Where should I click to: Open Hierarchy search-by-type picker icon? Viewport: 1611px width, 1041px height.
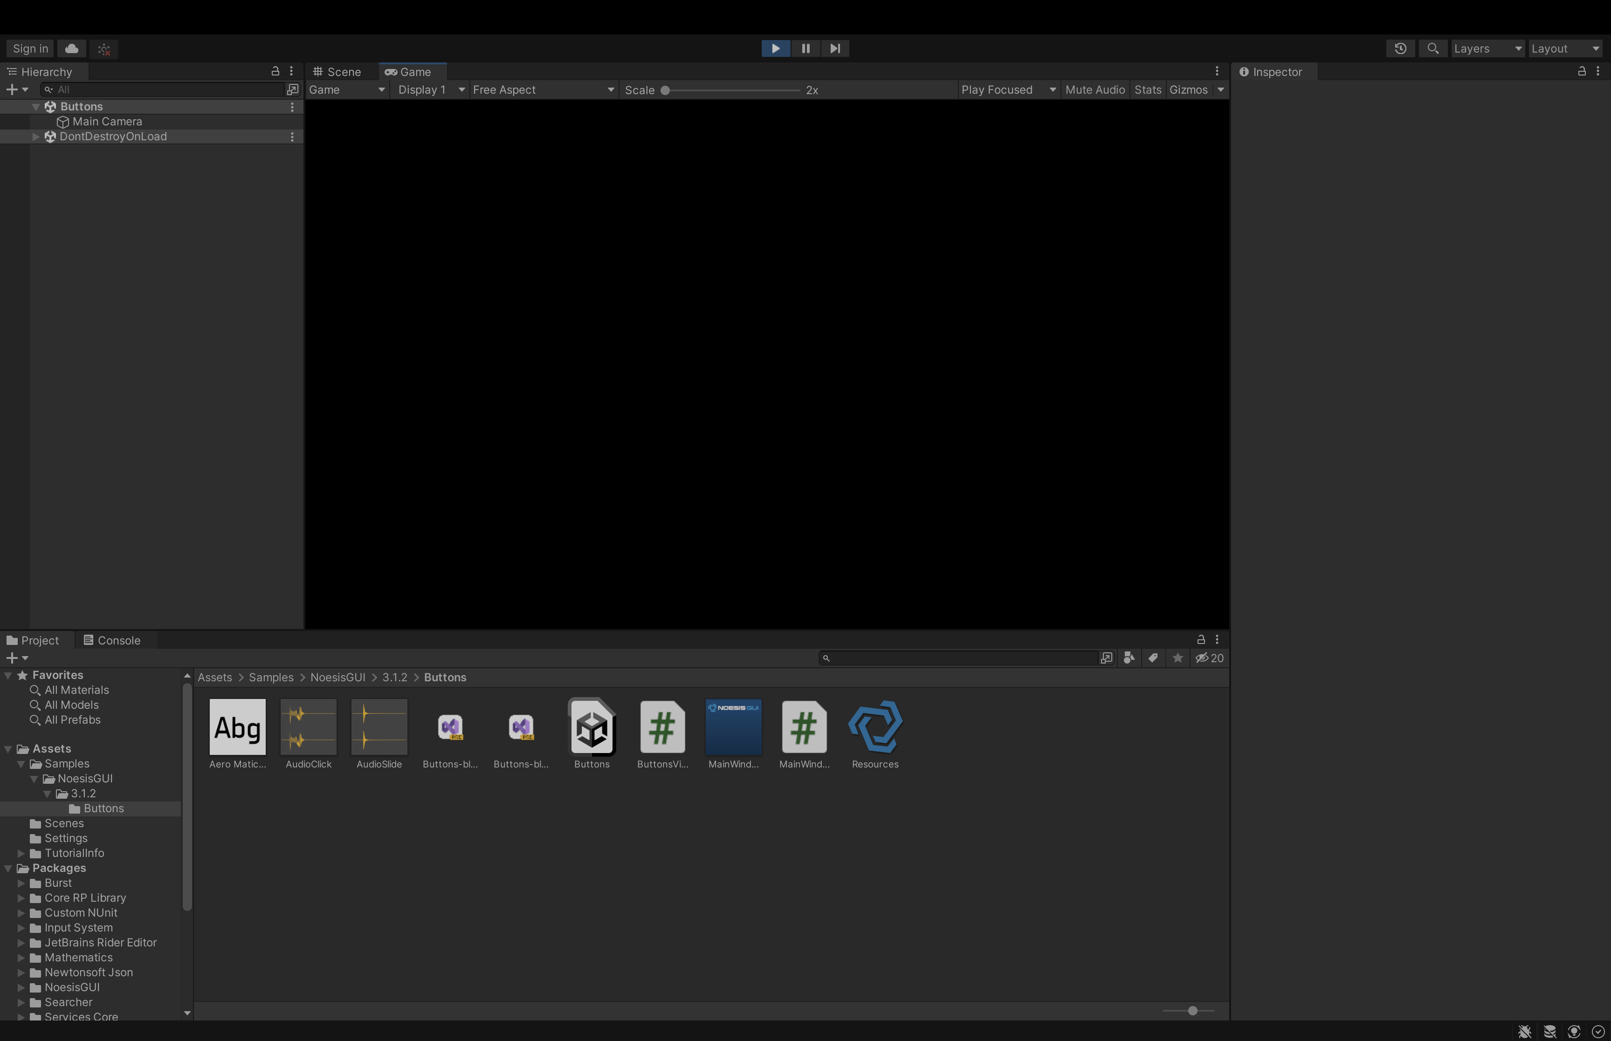click(x=293, y=89)
